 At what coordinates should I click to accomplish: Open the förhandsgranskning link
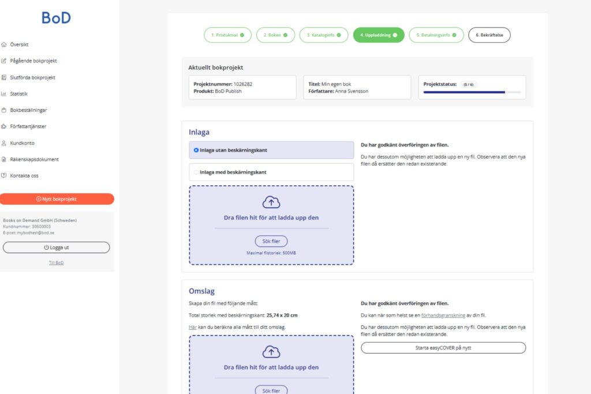click(x=443, y=316)
